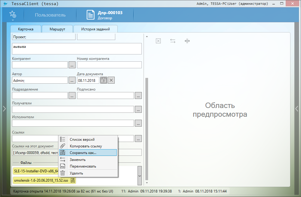Screen dimensions: 301x197
Task: Click the close preview icon
Action: 158,41
